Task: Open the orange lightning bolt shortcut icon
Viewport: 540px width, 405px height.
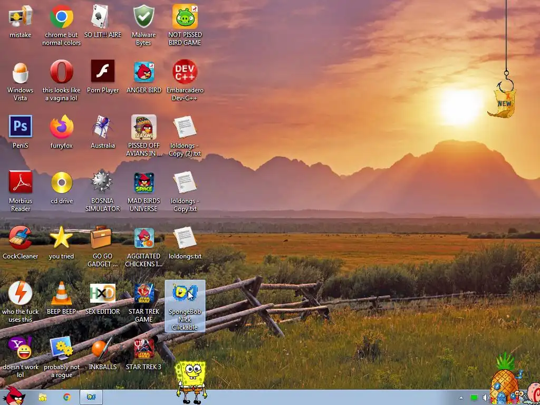Action: [21, 293]
